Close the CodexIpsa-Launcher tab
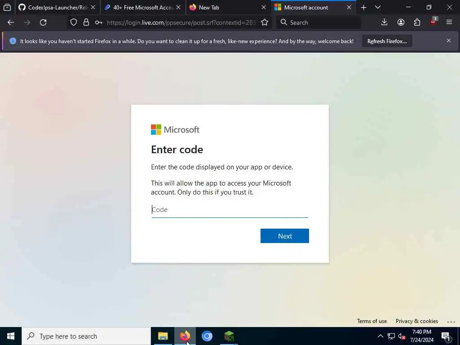Viewport: 460px width, 345px height. pos(93,7)
